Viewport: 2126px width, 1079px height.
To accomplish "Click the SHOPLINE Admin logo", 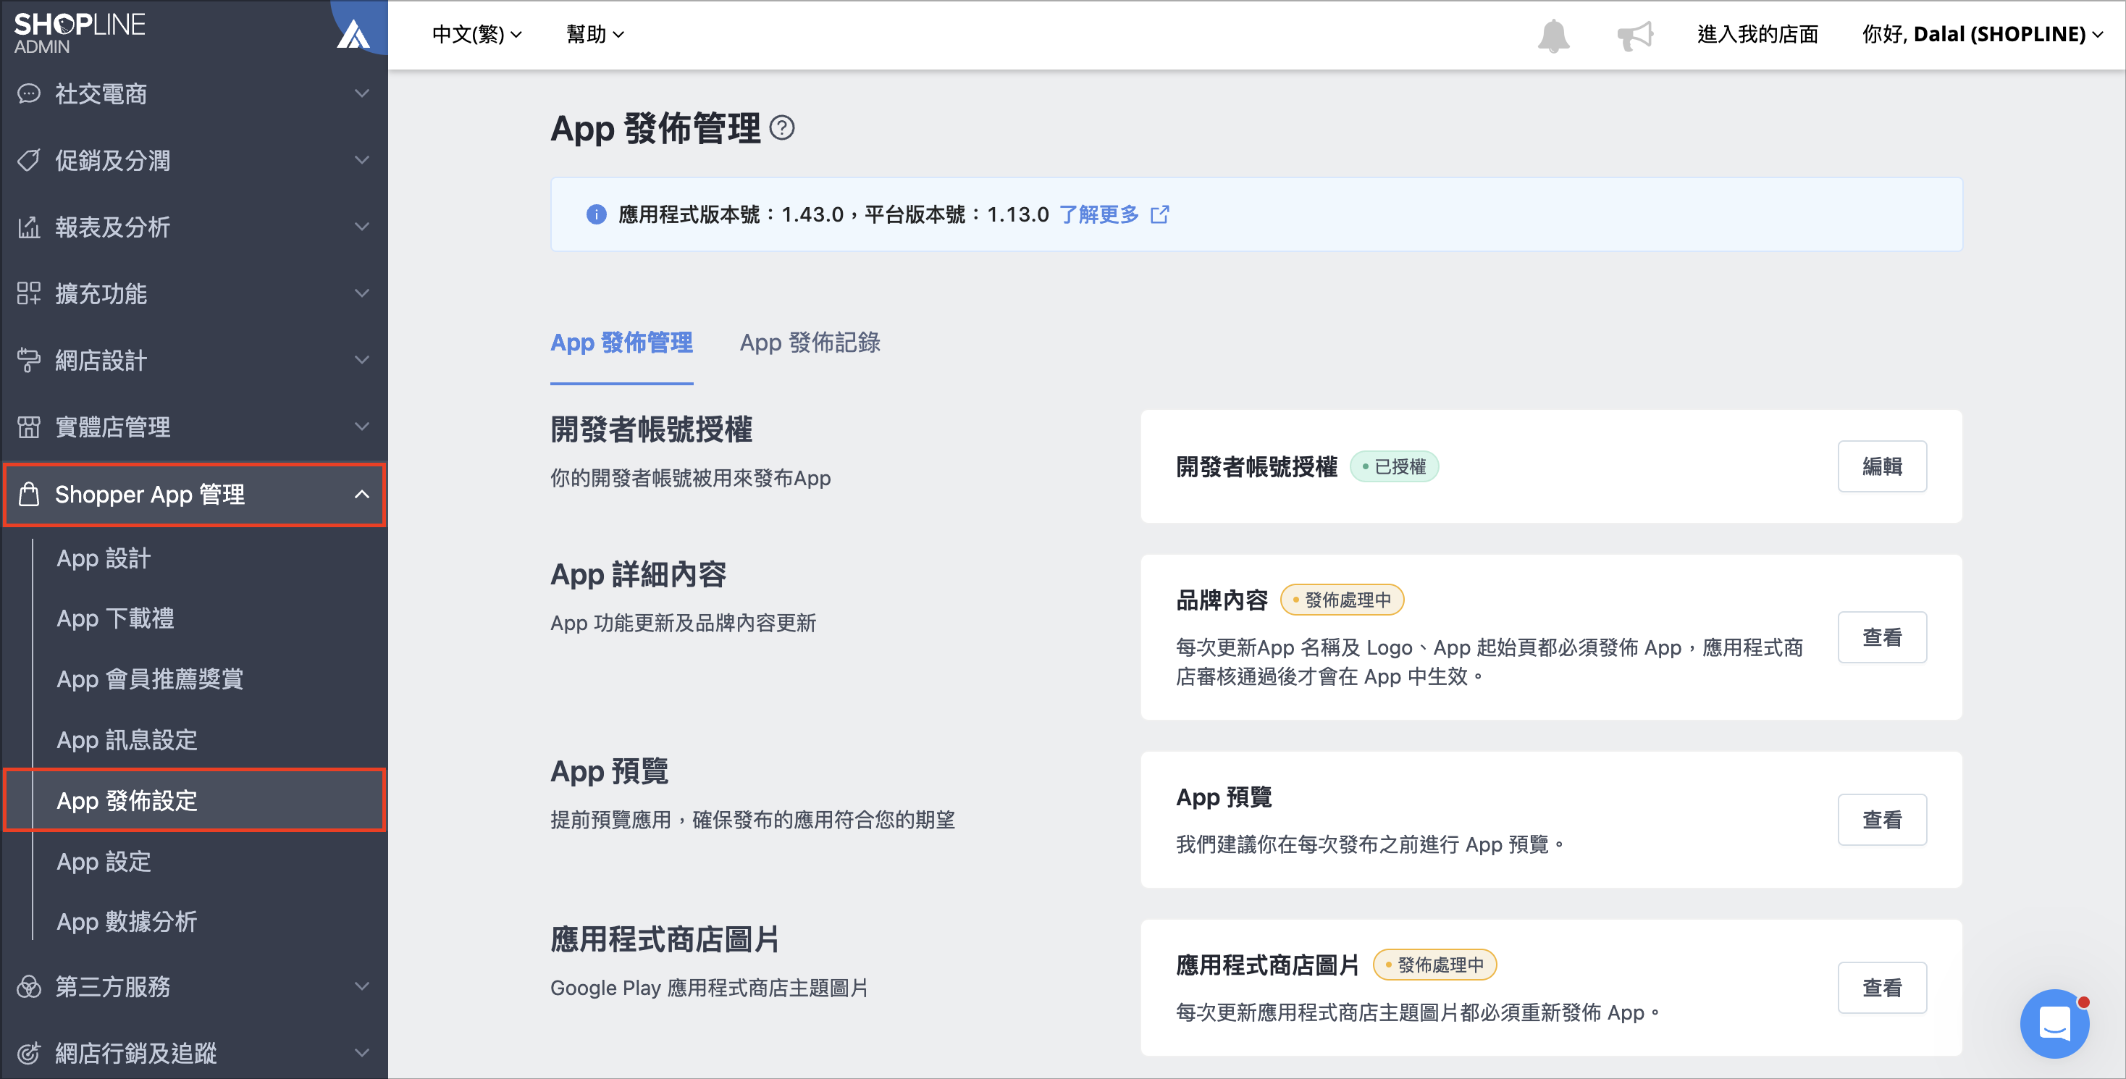I will (x=79, y=33).
